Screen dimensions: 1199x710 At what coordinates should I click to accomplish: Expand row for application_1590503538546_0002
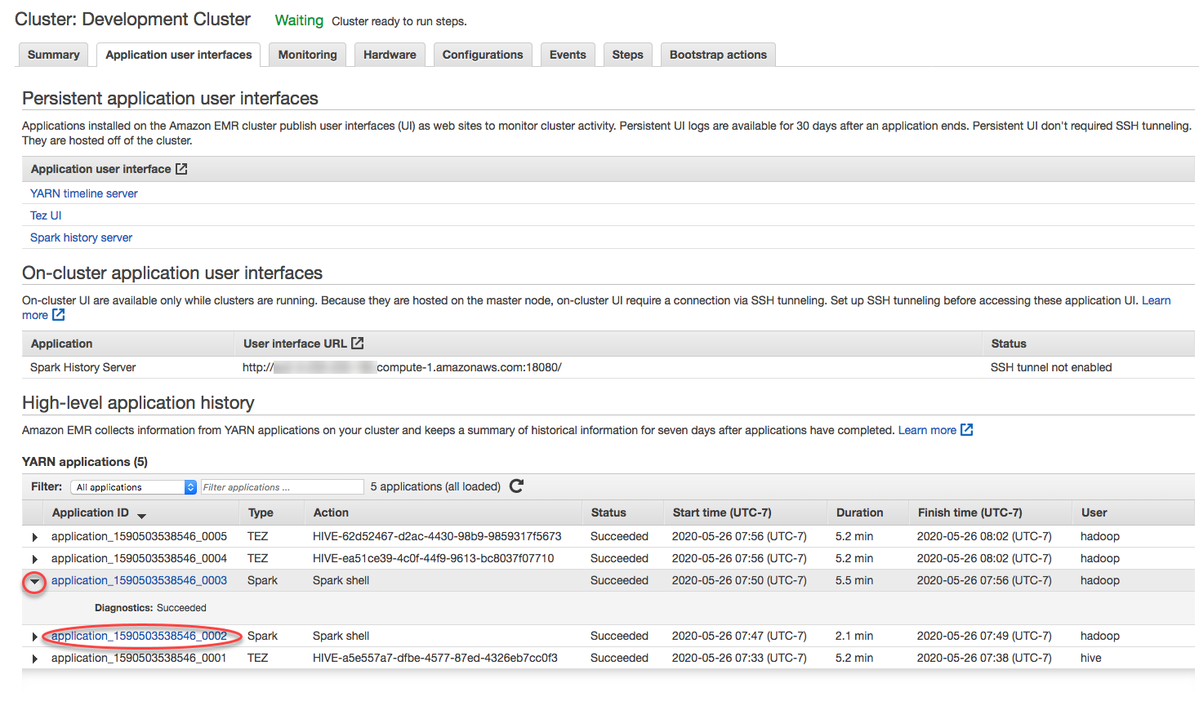(34, 637)
